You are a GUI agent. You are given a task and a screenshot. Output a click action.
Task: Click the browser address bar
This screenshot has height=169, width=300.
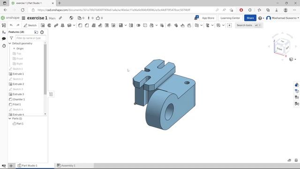tap(122, 10)
